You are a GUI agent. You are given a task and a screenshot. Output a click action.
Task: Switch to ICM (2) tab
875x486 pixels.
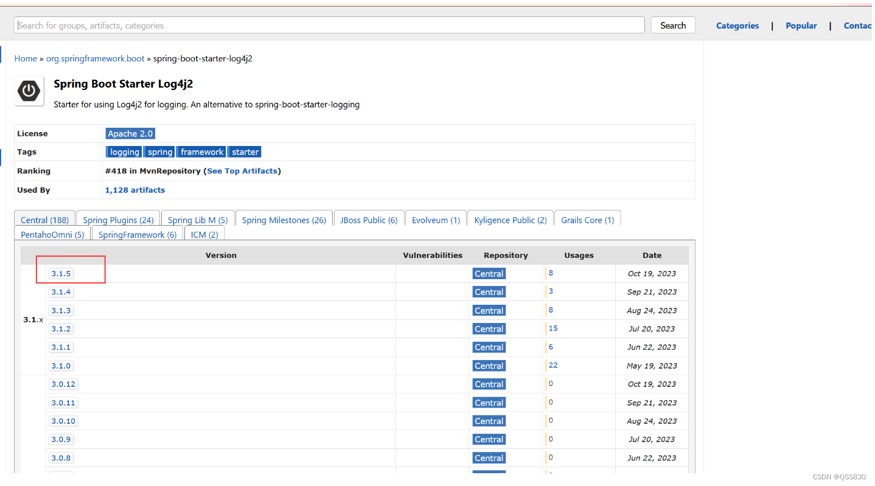tap(204, 234)
